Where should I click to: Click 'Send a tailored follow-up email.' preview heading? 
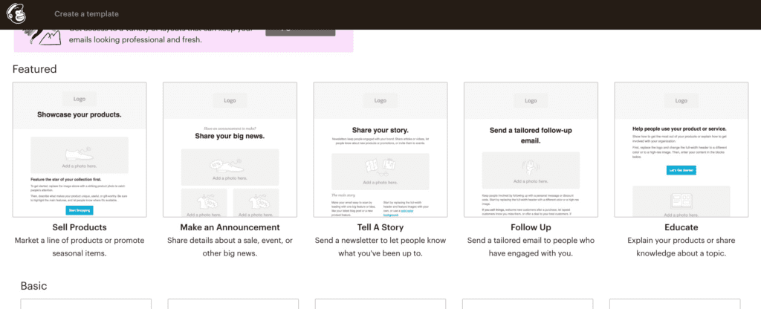point(531,135)
